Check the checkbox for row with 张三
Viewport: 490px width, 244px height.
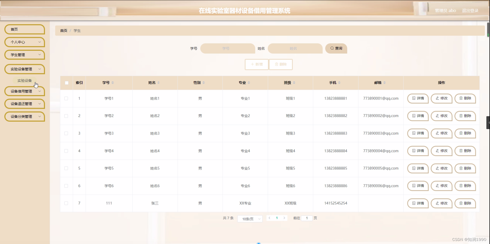coord(66,203)
